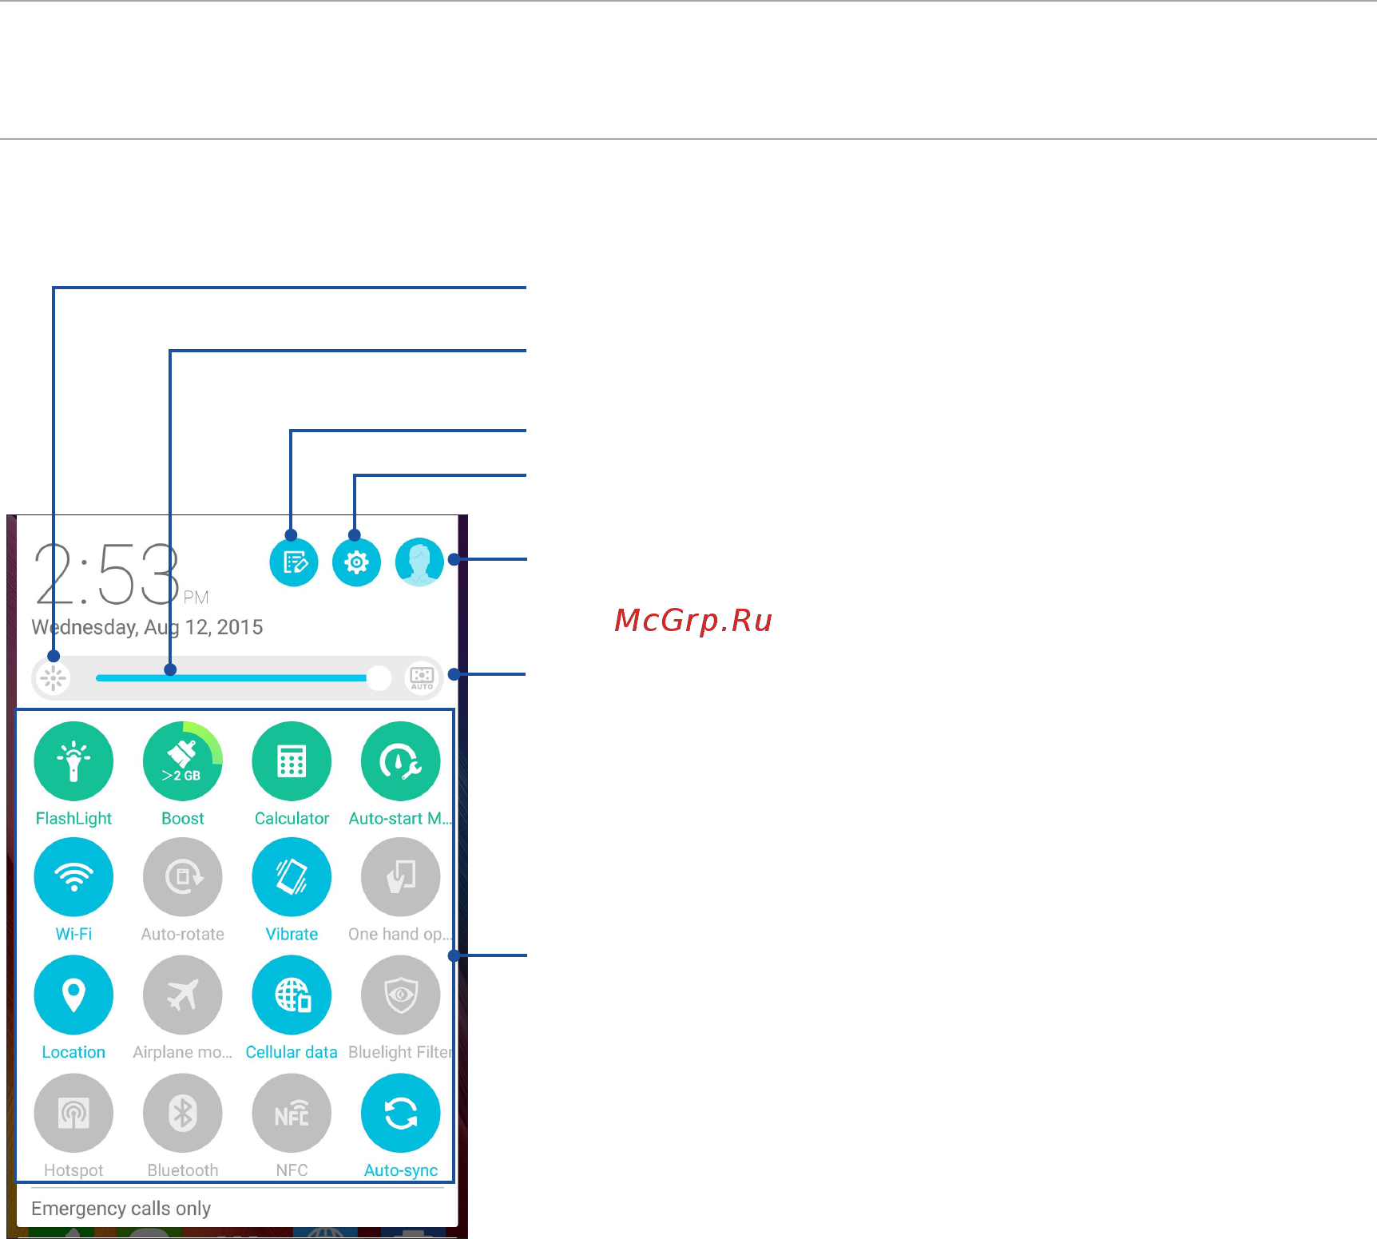Open the Calculator quick tool
This screenshot has height=1239, width=1377.
tap(292, 761)
